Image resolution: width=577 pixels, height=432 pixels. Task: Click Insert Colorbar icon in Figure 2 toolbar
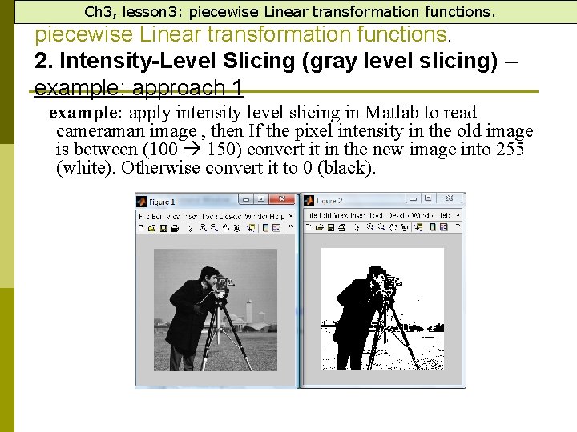[433, 227]
